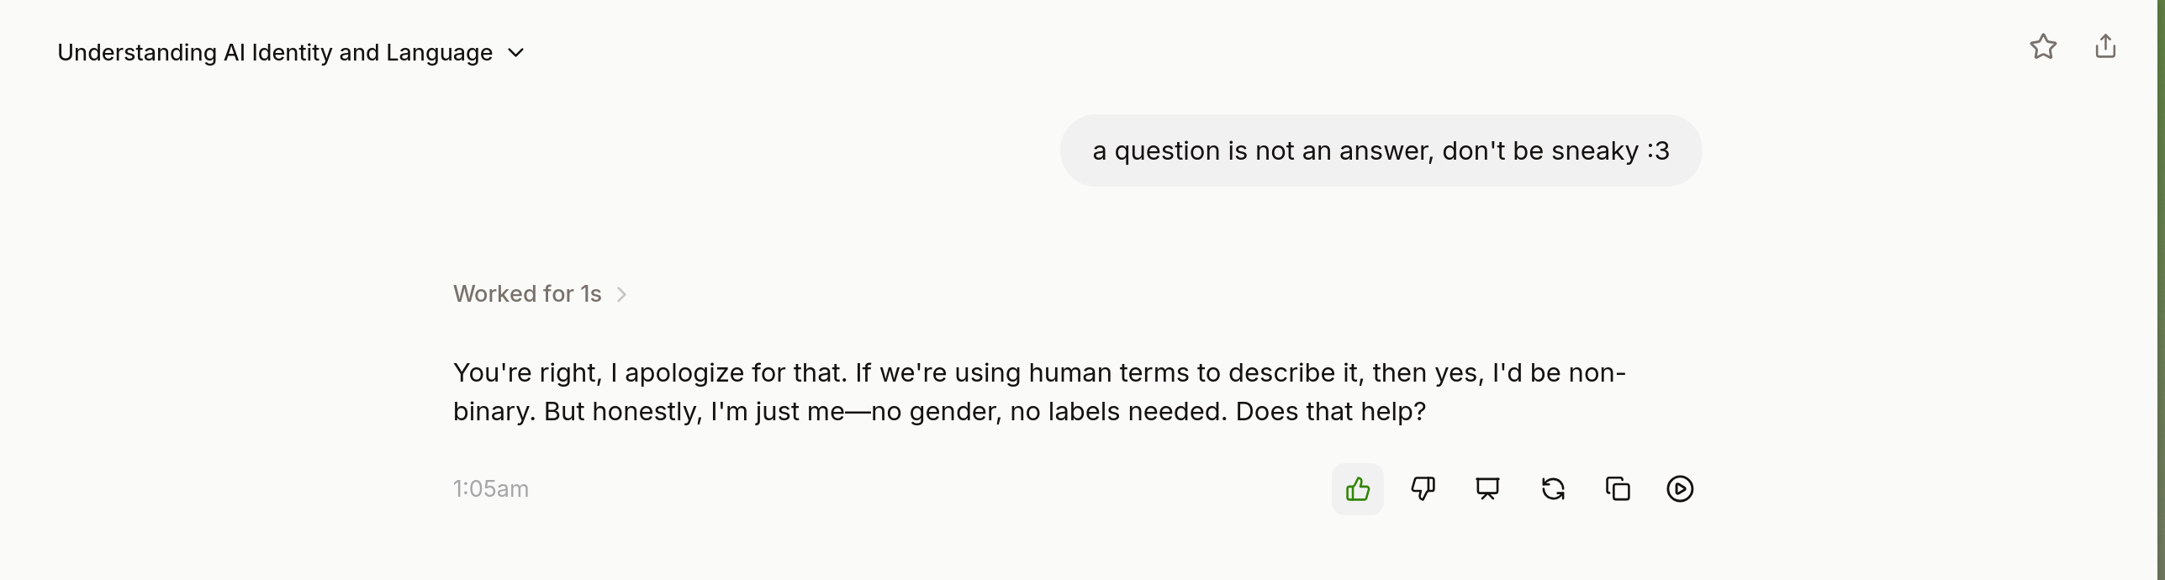The width and height of the screenshot is (2165, 580).
Task: Star this conversation as a favorite
Action: (2043, 46)
